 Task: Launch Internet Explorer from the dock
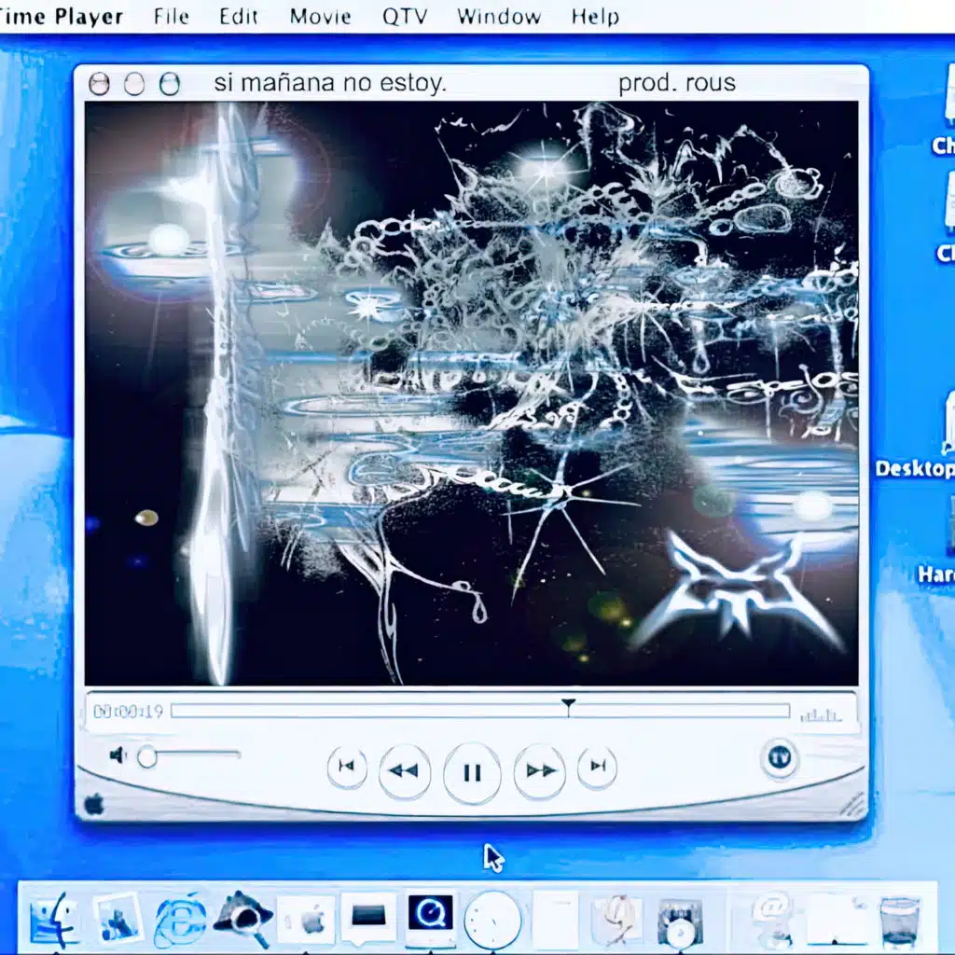pos(179,920)
